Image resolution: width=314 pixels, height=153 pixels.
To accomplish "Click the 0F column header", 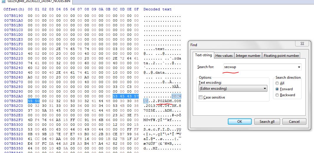I will pyautogui.click(x=136, y=9).
